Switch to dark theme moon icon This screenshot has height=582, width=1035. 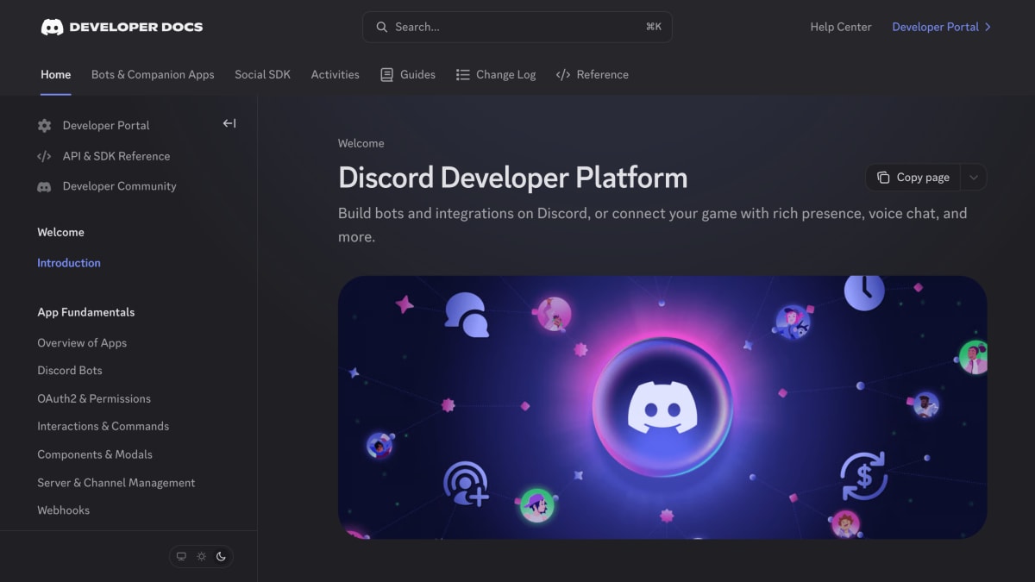point(221,556)
